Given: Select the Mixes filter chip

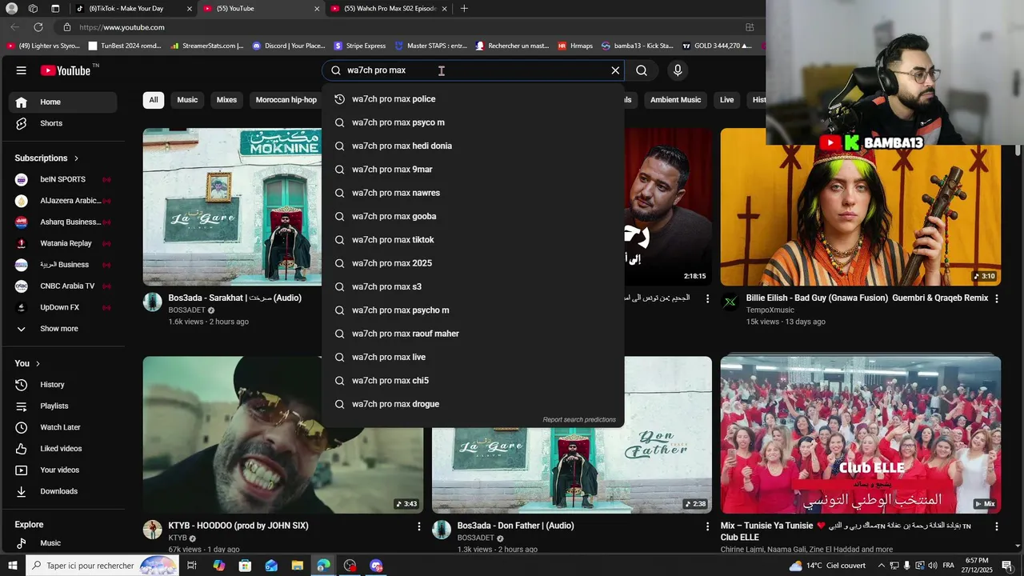Looking at the screenshot, I should pos(226,100).
